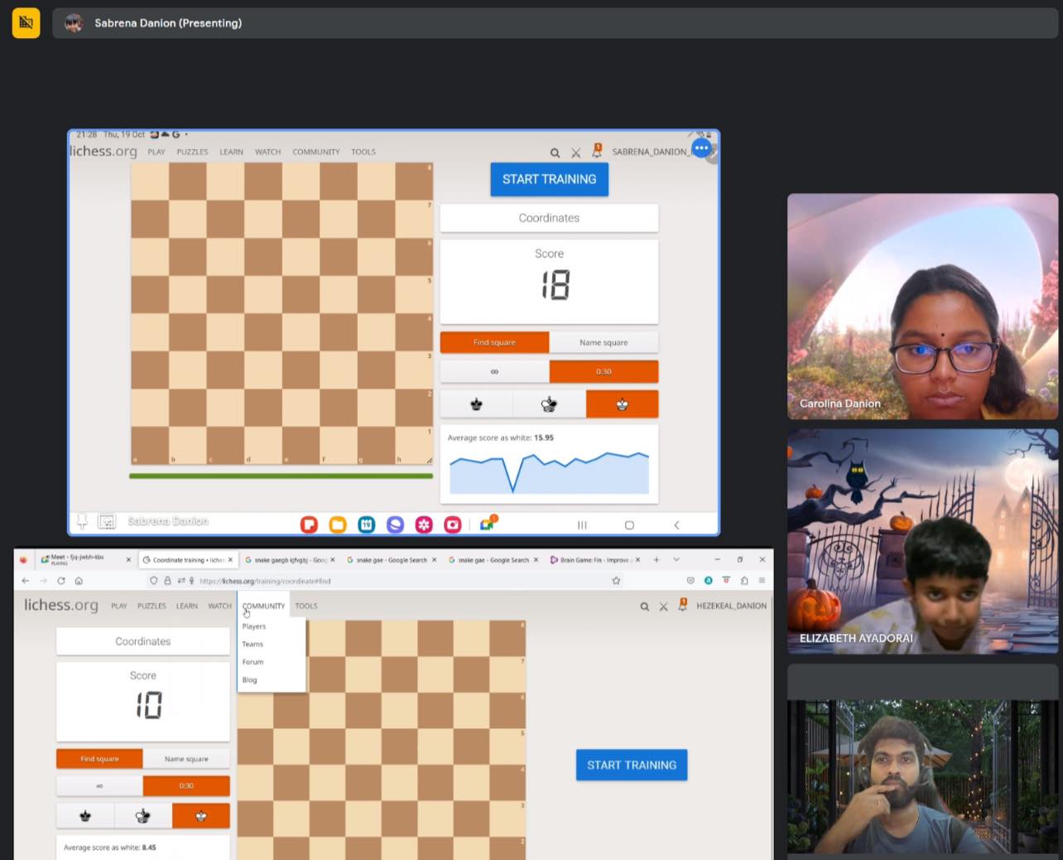The image size is (1063, 860).
Task: Click browser extensions icon
Action: 743,581
